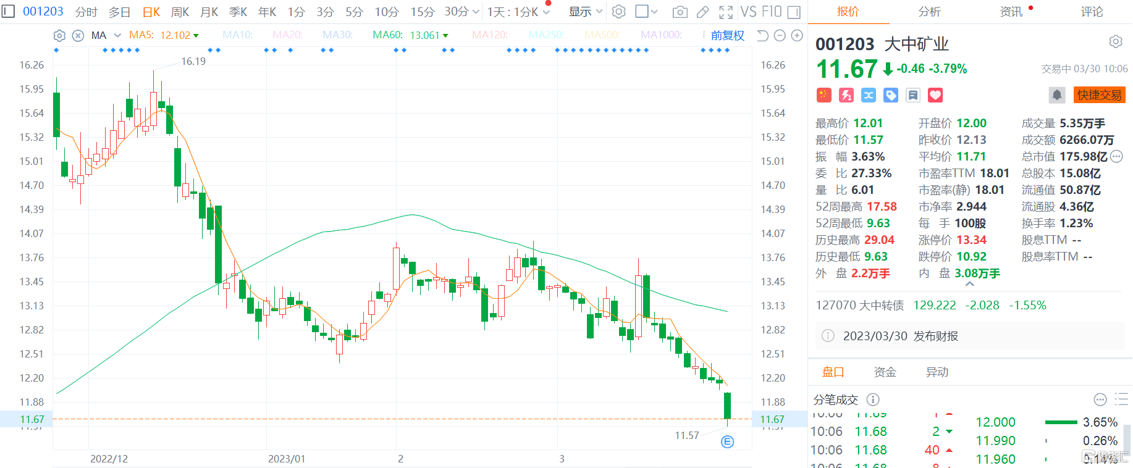This screenshot has width=1133, height=468.
Task: Open tick trades list view icon
Action: tap(1121, 399)
